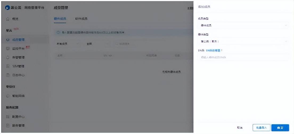Click the 智能网络 clock-like sidebar icon
The height and width of the screenshot is (134, 294).
pyautogui.click(x=7, y=96)
